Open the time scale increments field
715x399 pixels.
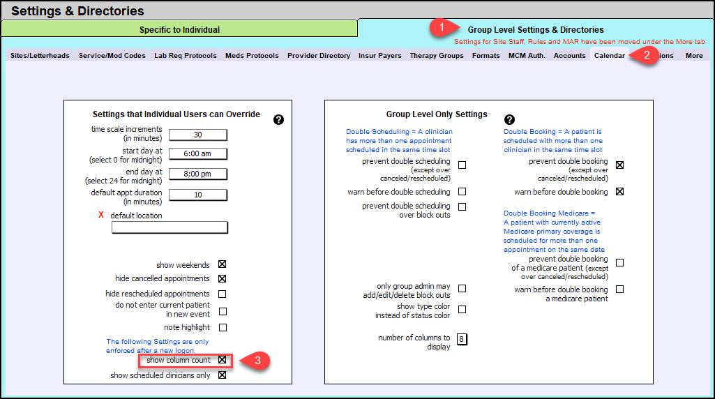198,135
